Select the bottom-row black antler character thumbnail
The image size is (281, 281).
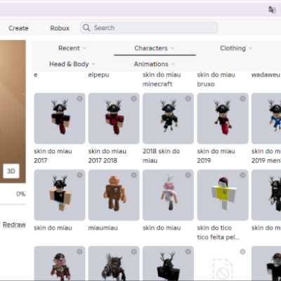click(168, 263)
